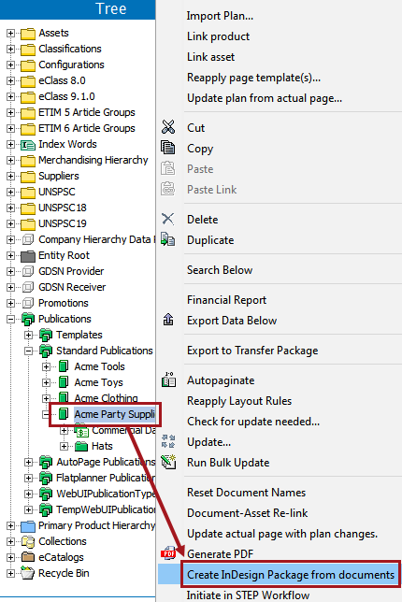Click the Export Data Below arrow icon
402x602 pixels.
(168, 320)
